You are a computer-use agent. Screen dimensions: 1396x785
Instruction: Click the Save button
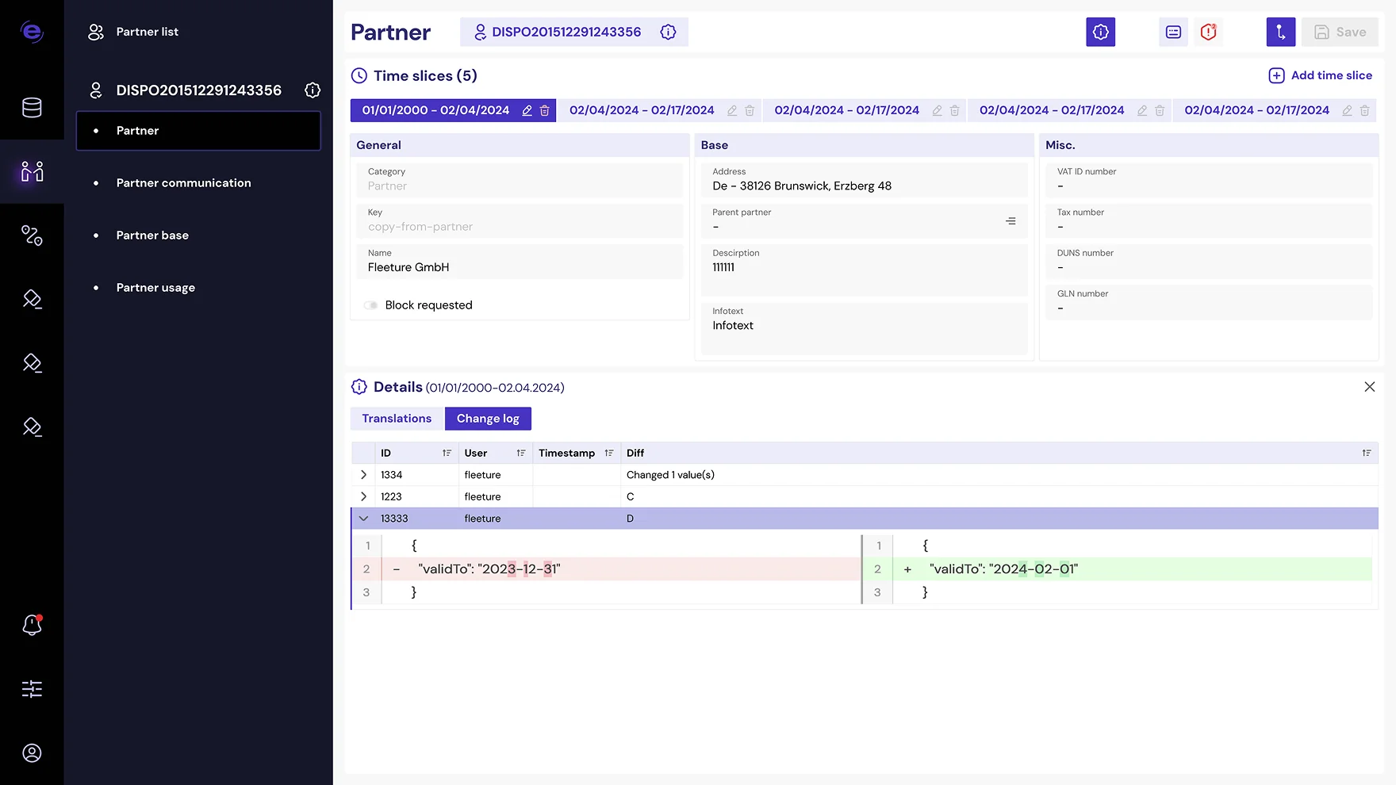[x=1340, y=32]
